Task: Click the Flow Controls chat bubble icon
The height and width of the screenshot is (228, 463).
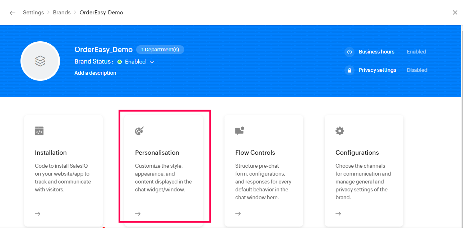Action: point(240,131)
